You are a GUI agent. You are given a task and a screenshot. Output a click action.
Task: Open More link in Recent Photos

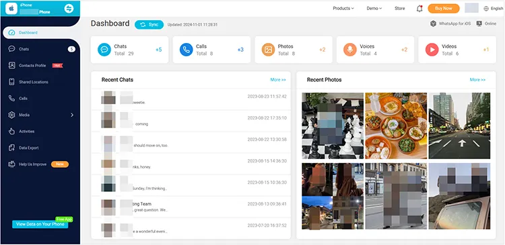[x=477, y=80]
